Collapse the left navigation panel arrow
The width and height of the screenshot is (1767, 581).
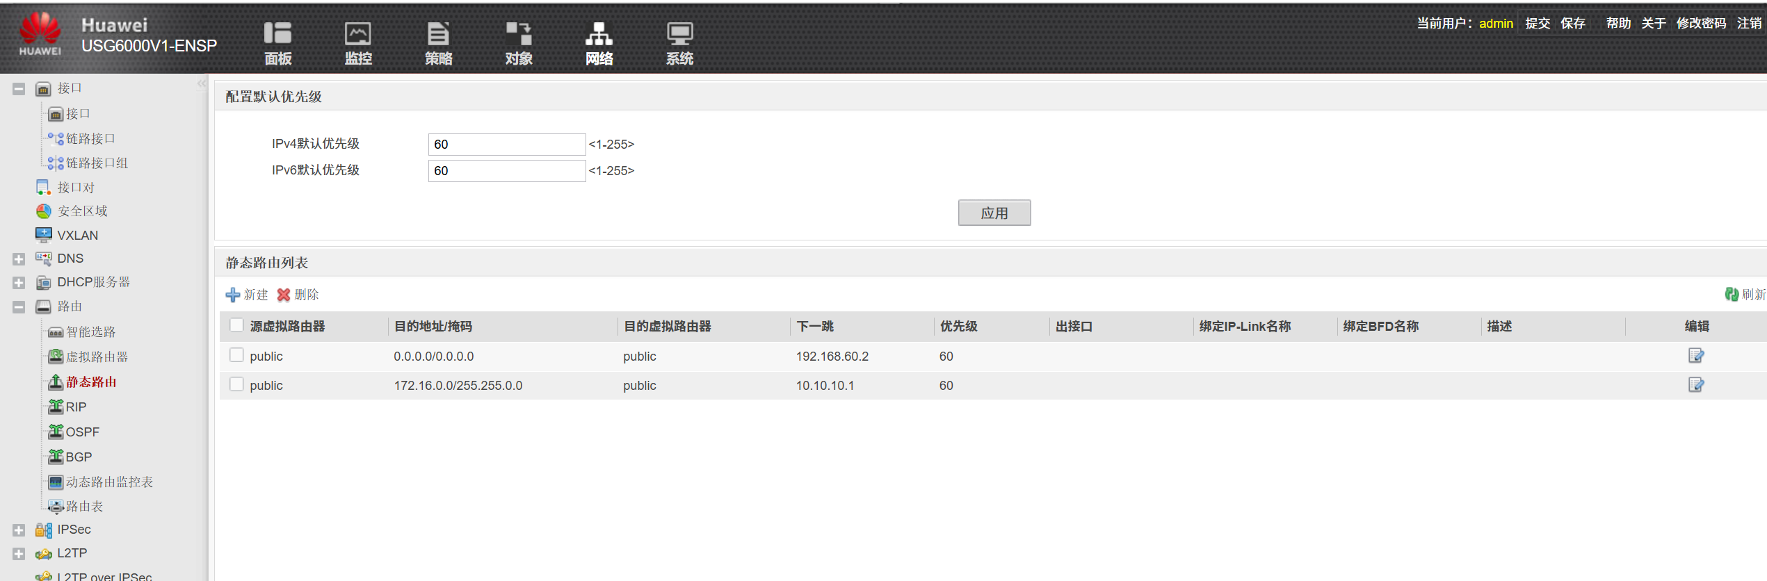click(201, 84)
